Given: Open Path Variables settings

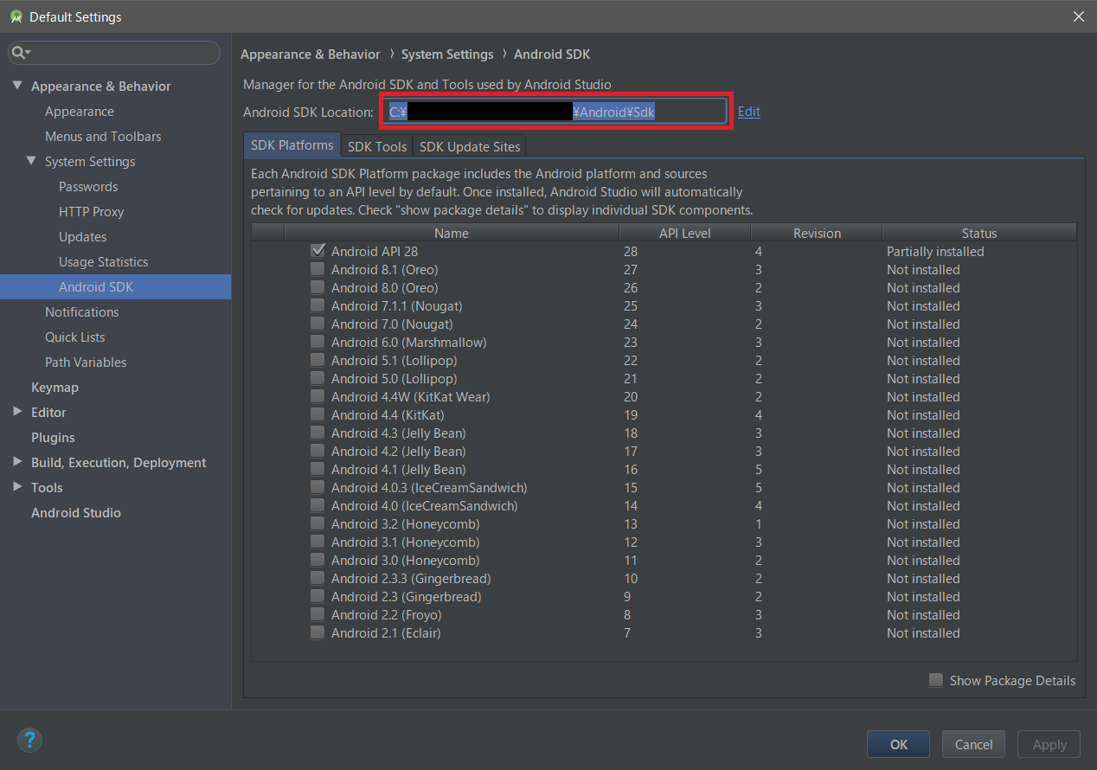Looking at the screenshot, I should click(x=86, y=362).
